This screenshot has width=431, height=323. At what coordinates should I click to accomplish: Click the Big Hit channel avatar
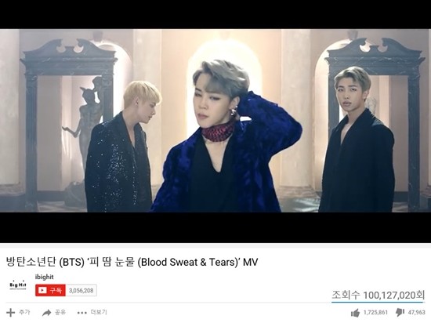click(x=18, y=285)
